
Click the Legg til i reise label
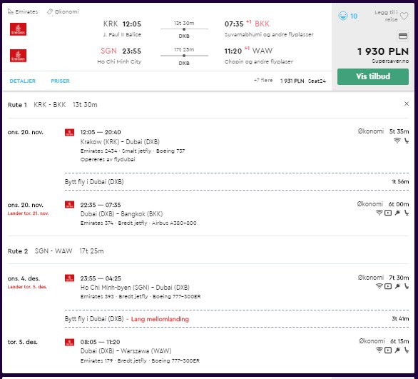[x=386, y=16]
